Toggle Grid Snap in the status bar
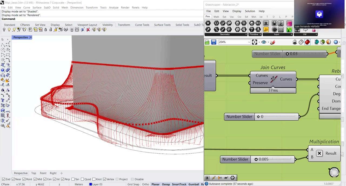This screenshot has height=186, width=346. tap(133, 184)
